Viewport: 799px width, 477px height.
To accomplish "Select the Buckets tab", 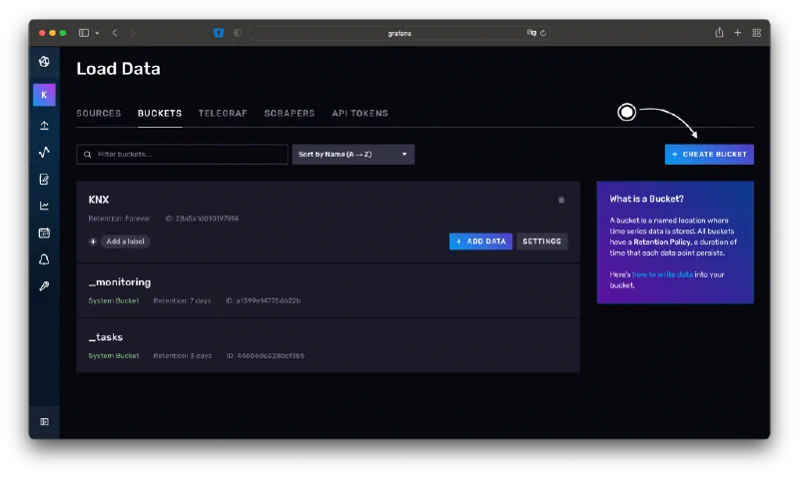I will [x=160, y=113].
